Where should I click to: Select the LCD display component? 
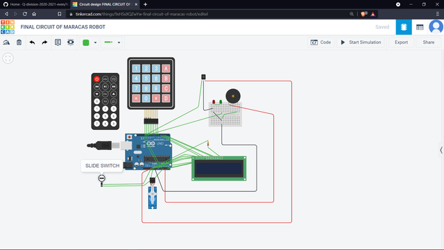pos(219,168)
